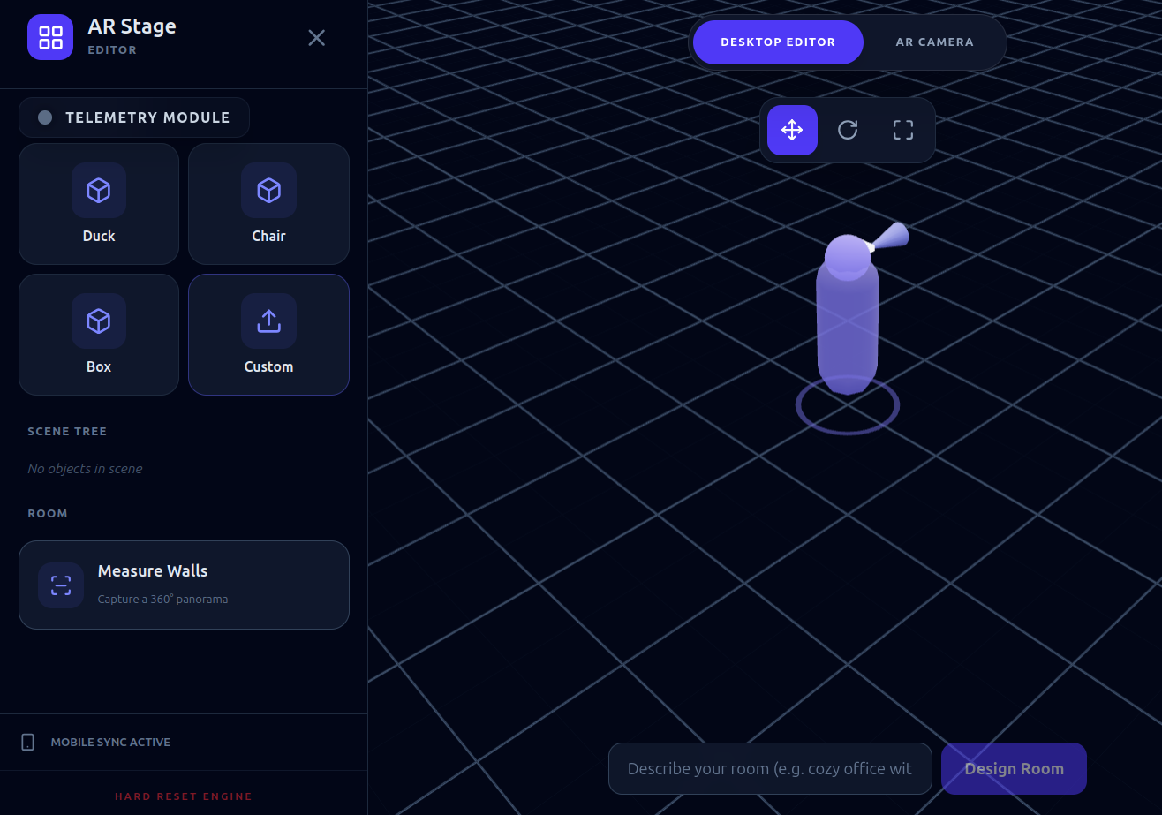The image size is (1162, 815).
Task: Click the mobile sync phone icon
Action: point(28,742)
